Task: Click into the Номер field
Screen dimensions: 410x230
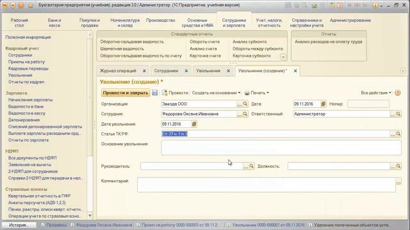Action: tap(368, 103)
